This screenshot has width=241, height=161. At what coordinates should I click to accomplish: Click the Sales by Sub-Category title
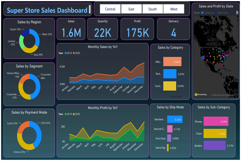pos(214,107)
